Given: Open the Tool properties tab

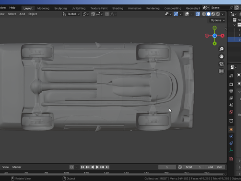Looking at the screenshot, I should tap(231, 76).
